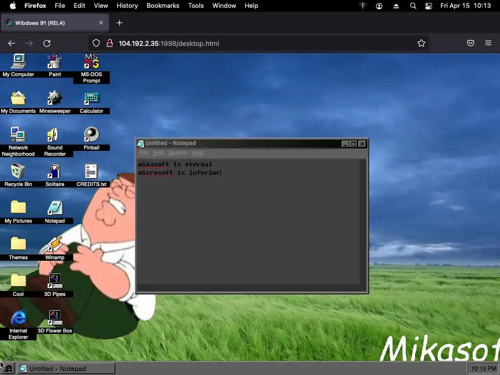Launch the Calculator shortcut

[91, 103]
